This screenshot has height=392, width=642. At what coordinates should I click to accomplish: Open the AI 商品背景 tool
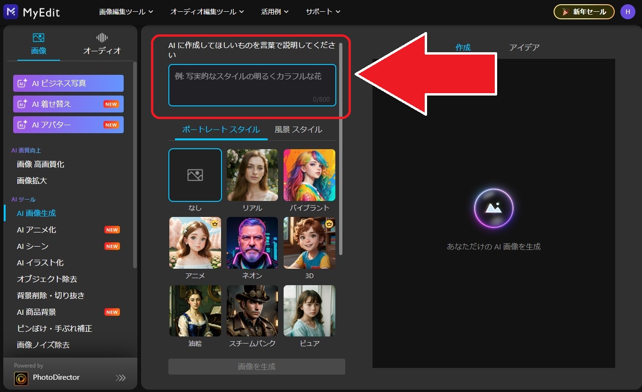36,312
